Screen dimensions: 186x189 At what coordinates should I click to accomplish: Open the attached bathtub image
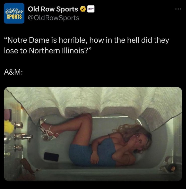(x=93, y=134)
